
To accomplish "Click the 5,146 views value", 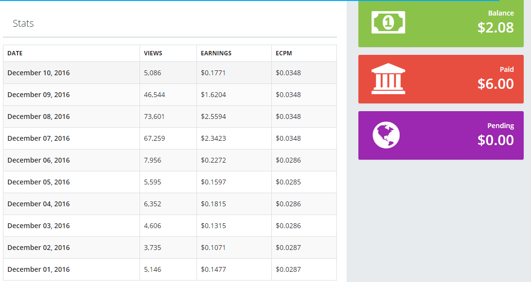I will click(152, 269).
